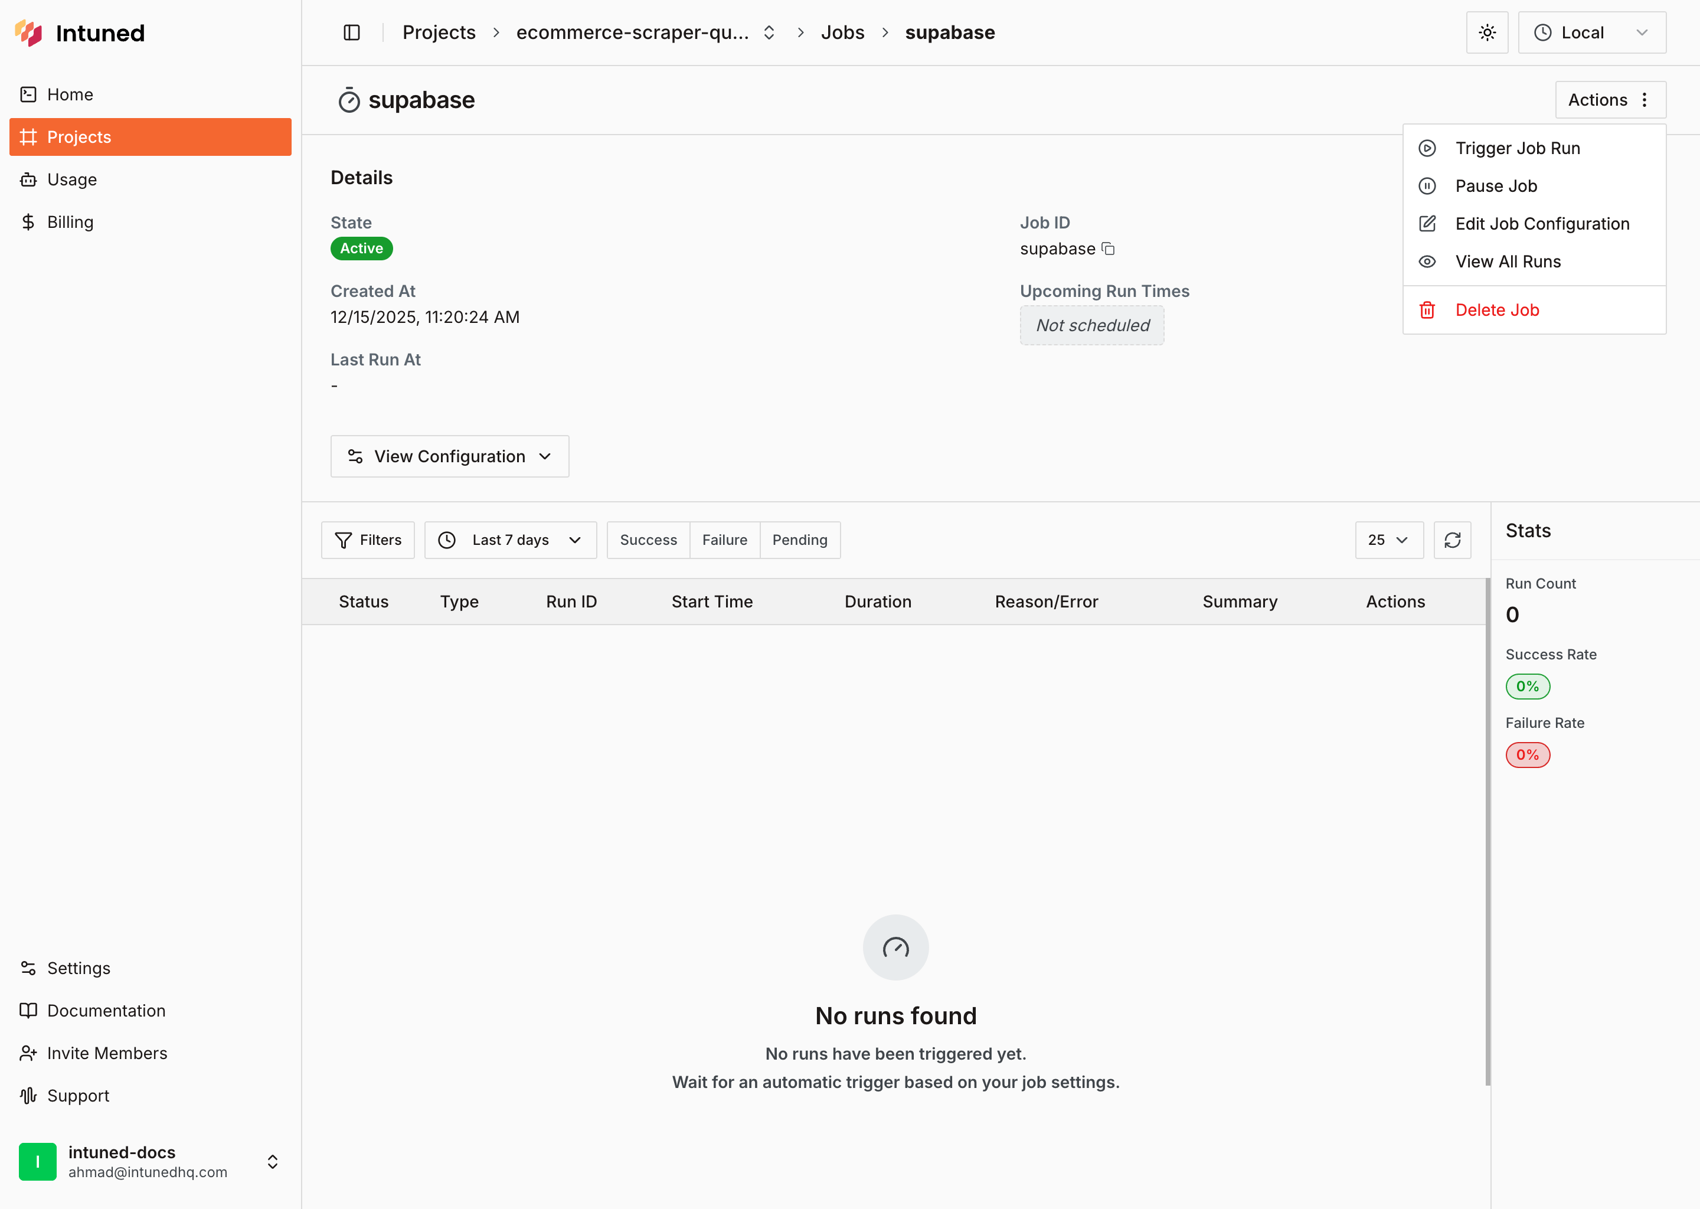Toggle the Failure status filter

coord(725,540)
